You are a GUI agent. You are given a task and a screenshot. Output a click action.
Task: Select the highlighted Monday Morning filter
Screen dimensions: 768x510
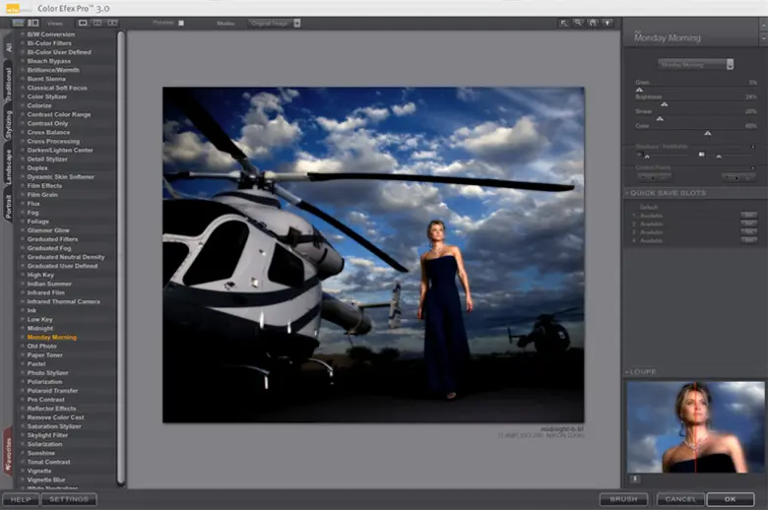[x=52, y=337]
